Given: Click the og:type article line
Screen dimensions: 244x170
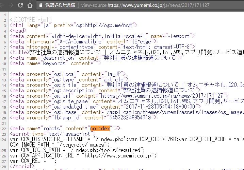Looking at the screenshot, I should click(69, 80).
